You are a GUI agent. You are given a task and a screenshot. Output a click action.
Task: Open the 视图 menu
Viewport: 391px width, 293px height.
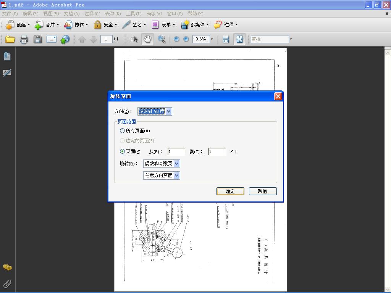point(51,14)
